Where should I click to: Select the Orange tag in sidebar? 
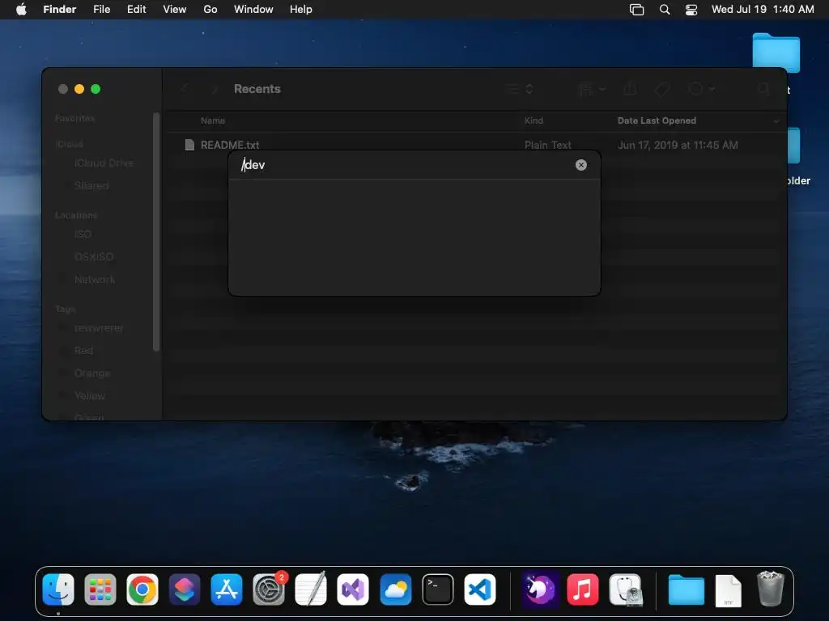(92, 374)
